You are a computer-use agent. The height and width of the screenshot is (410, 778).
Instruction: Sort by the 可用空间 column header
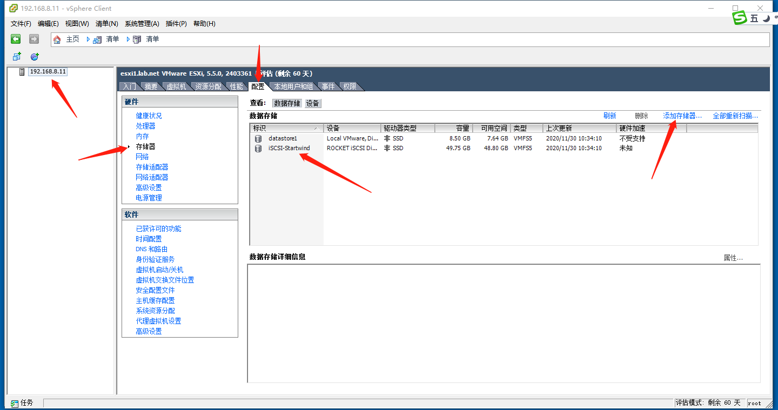point(491,128)
